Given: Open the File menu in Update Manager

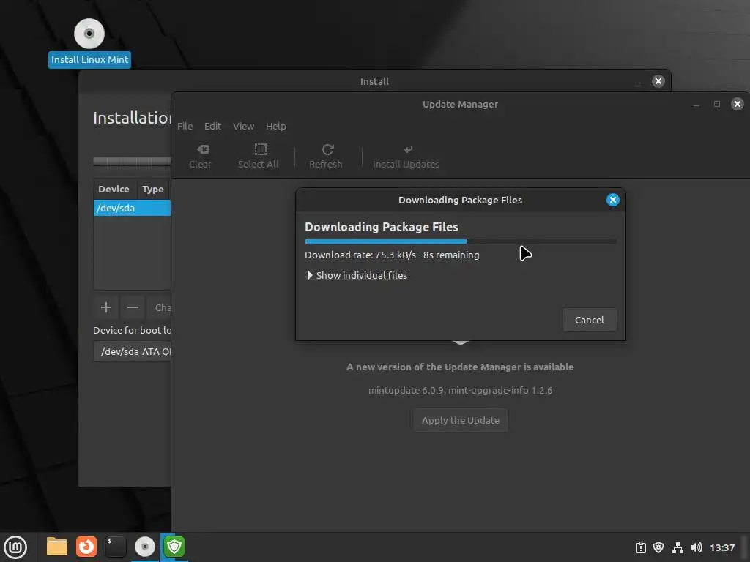Looking at the screenshot, I should tap(185, 126).
